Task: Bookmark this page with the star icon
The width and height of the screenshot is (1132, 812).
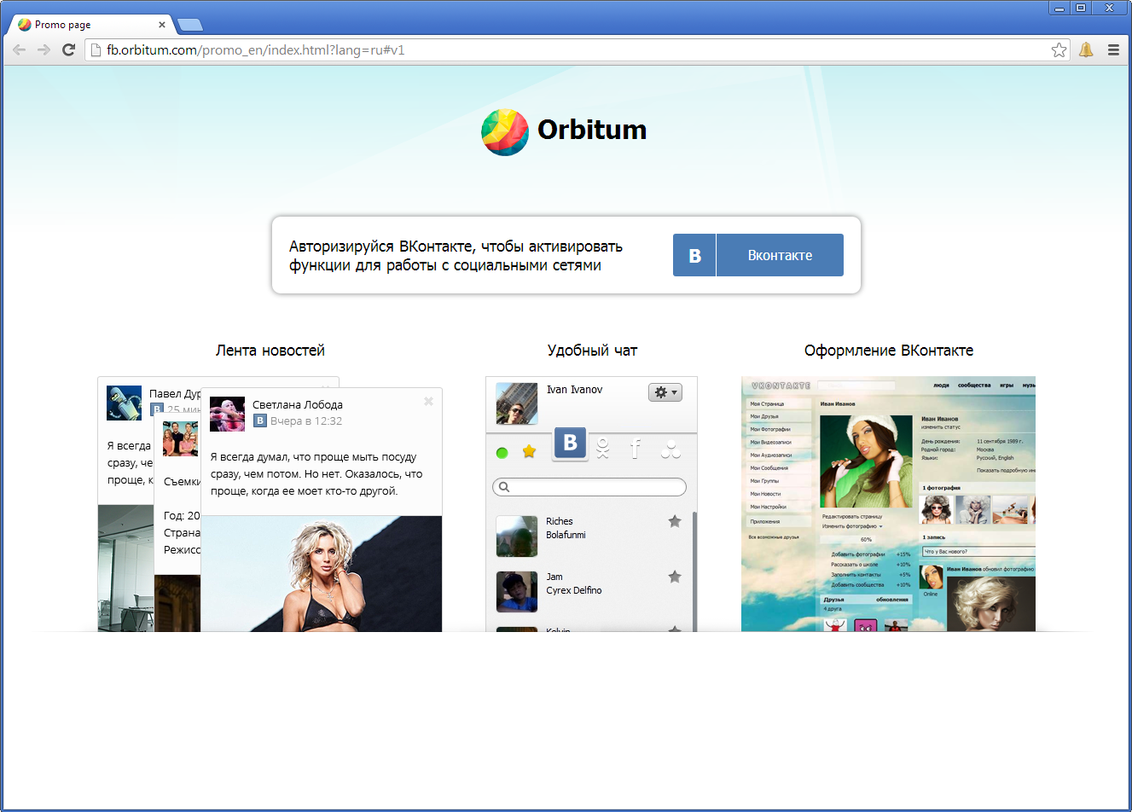Action: click(1059, 49)
